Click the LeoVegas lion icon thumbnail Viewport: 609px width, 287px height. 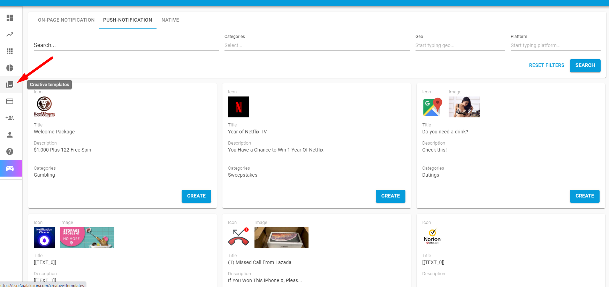44,107
